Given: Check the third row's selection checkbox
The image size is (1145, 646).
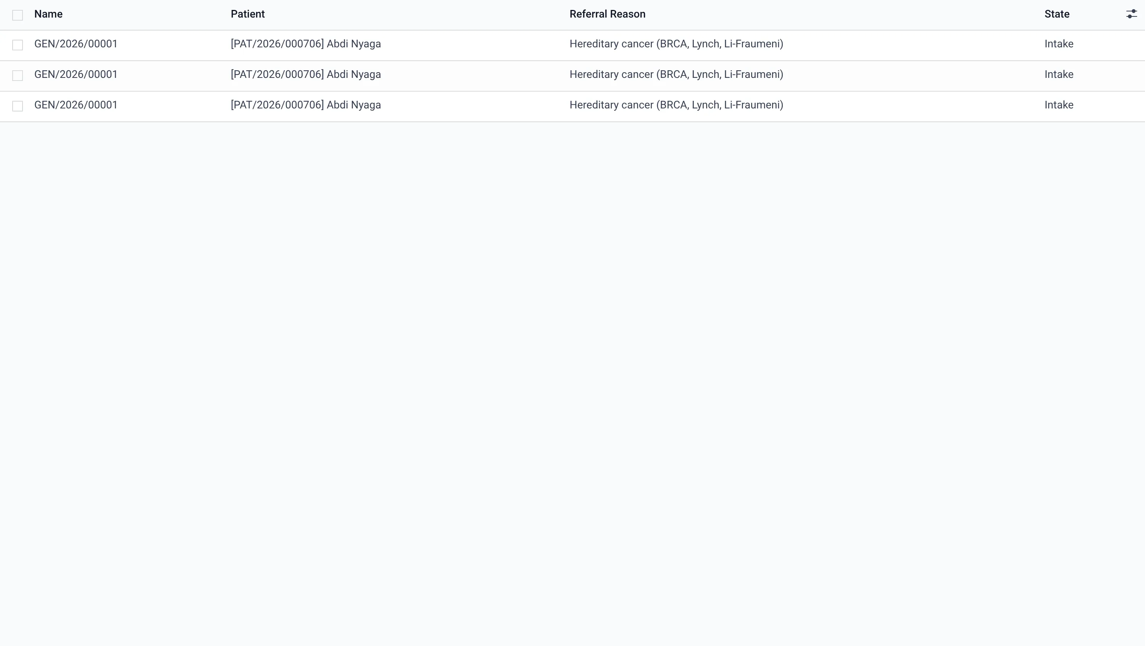Looking at the screenshot, I should point(17,106).
